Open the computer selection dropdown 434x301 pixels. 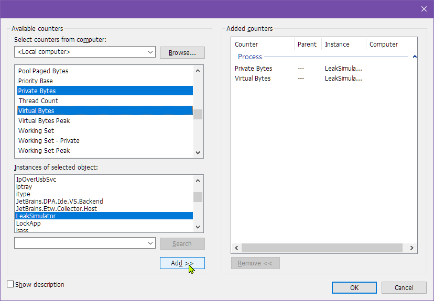[150, 52]
